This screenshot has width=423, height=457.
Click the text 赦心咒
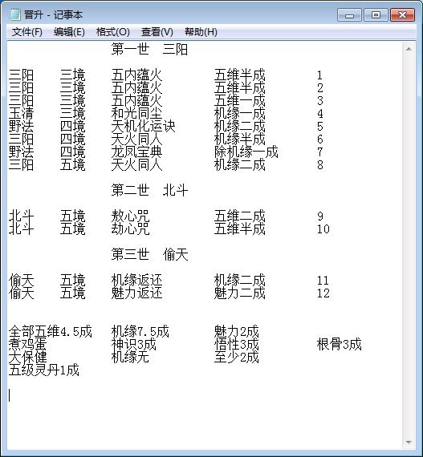coord(130,216)
